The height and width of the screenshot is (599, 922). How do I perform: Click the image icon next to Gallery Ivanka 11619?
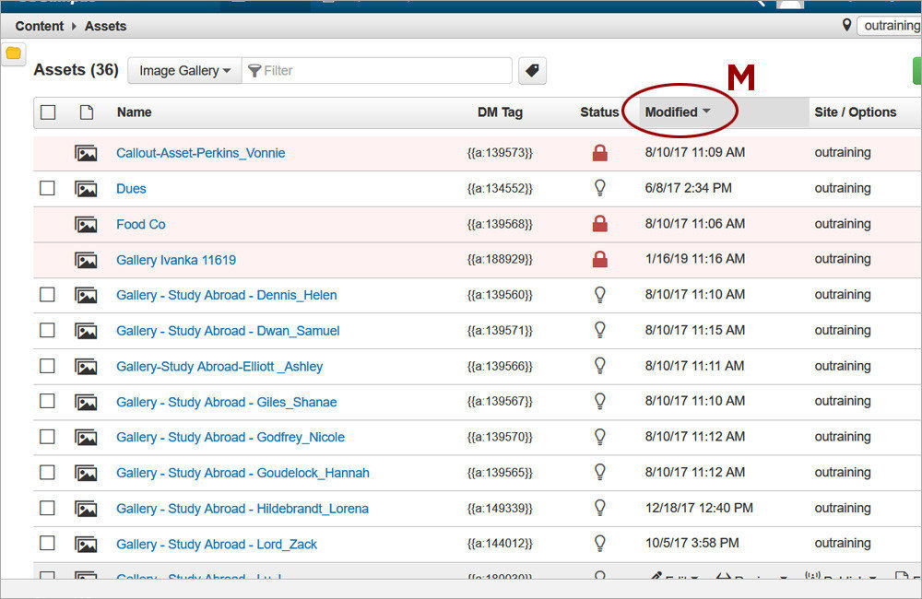click(x=86, y=261)
